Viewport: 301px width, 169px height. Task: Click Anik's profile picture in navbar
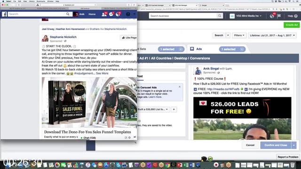click(76, 14)
